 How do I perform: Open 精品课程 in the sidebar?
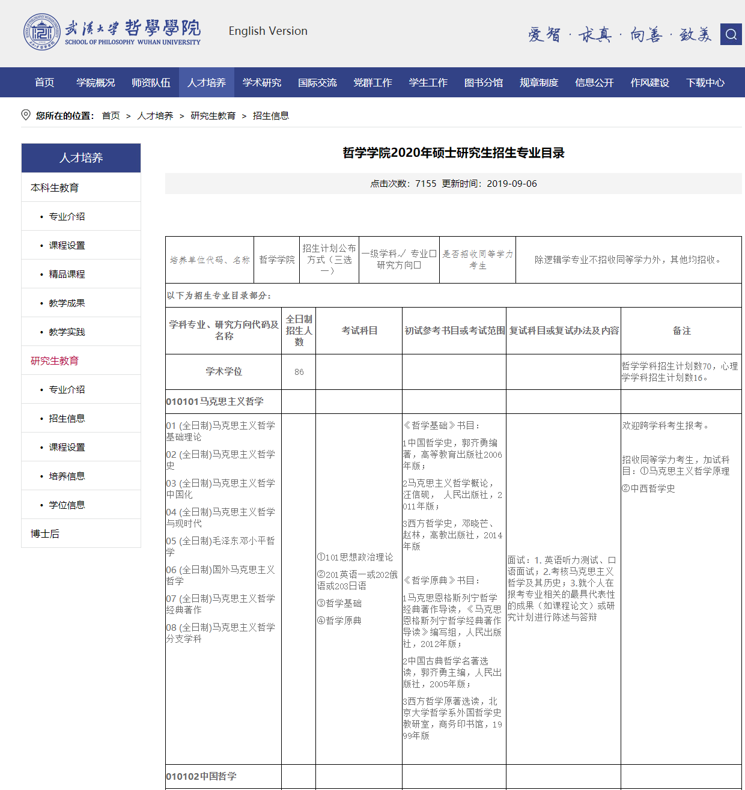(81, 274)
